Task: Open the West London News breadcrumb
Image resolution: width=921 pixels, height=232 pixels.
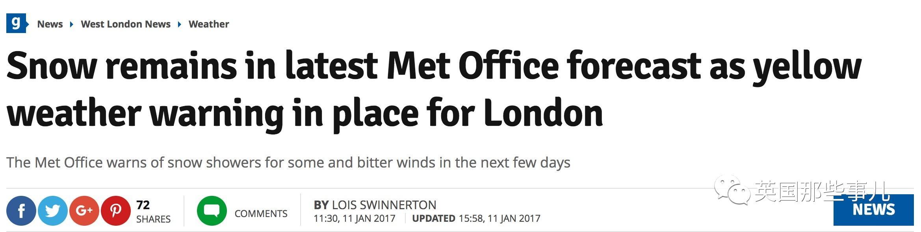Action: 126,24
